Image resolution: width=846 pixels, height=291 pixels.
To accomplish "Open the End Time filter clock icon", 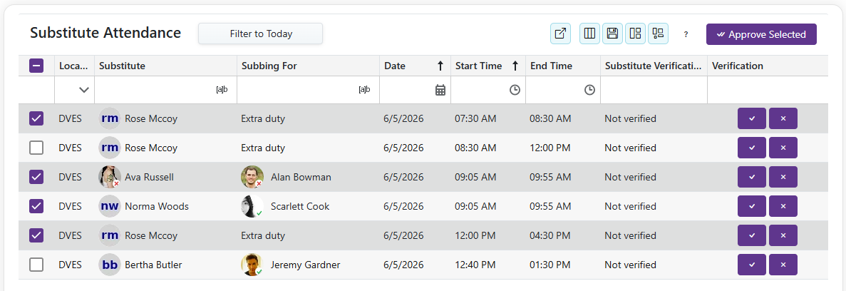I will 589,90.
